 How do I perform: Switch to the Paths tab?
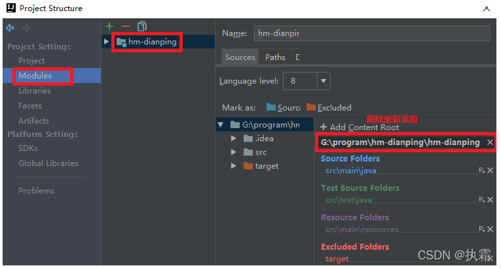[275, 57]
